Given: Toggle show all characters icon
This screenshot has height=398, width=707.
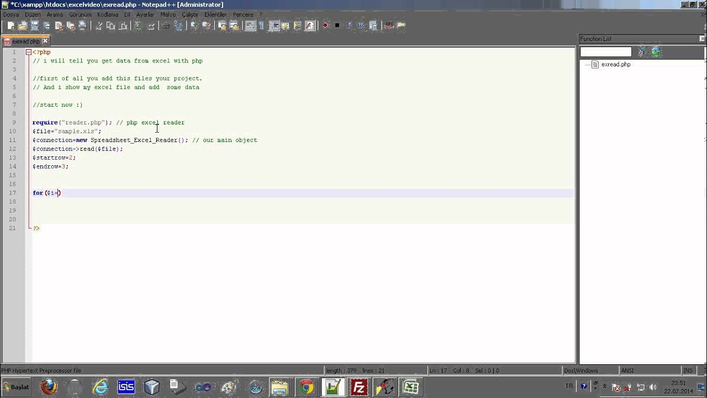Looking at the screenshot, I should (x=262, y=25).
